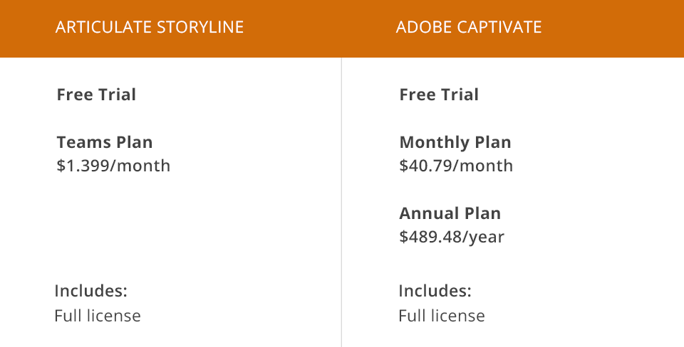
Task: Open the Free Trial under Adobe Captivate
Action: pos(439,95)
